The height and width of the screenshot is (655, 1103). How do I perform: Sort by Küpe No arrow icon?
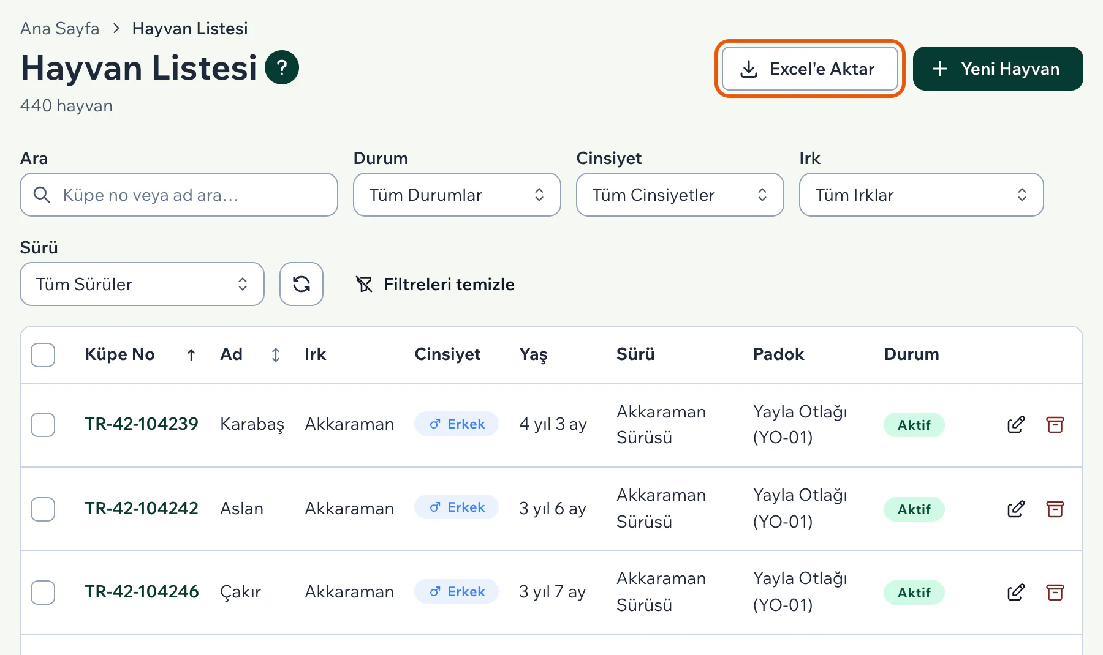pos(191,355)
